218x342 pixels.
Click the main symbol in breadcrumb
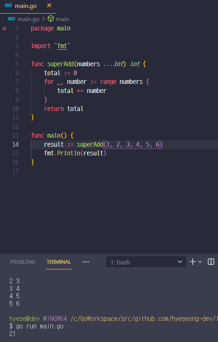click(x=62, y=19)
